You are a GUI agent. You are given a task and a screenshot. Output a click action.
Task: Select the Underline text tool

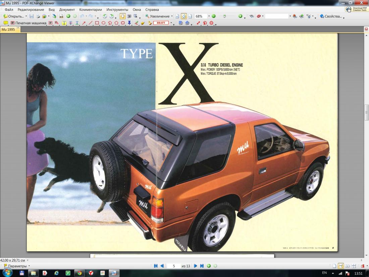point(77,23)
